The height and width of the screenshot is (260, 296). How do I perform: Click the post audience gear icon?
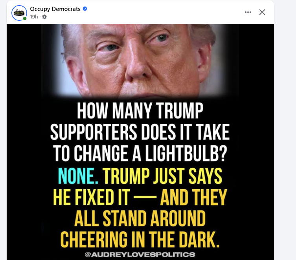click(x=44, y=17)
